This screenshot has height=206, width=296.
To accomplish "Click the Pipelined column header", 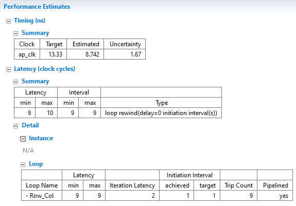I will 275,185.
